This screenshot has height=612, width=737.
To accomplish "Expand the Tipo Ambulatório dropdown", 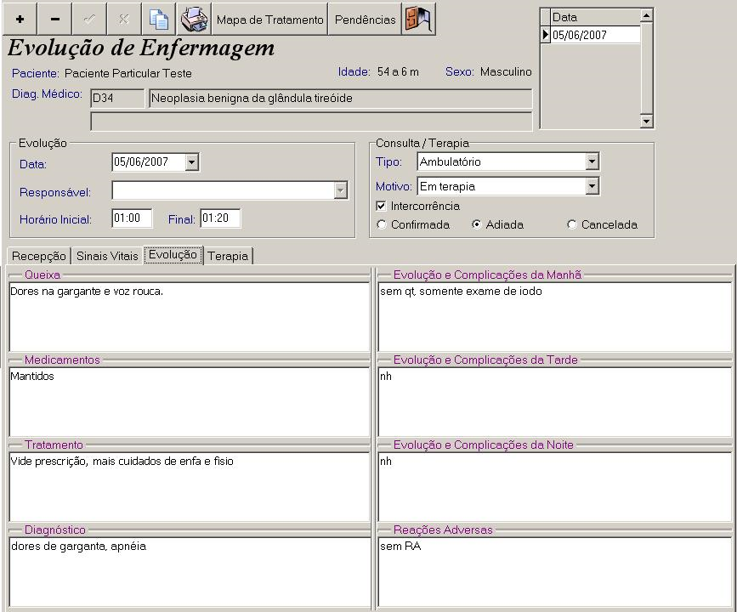I will [x=592, y=161].
